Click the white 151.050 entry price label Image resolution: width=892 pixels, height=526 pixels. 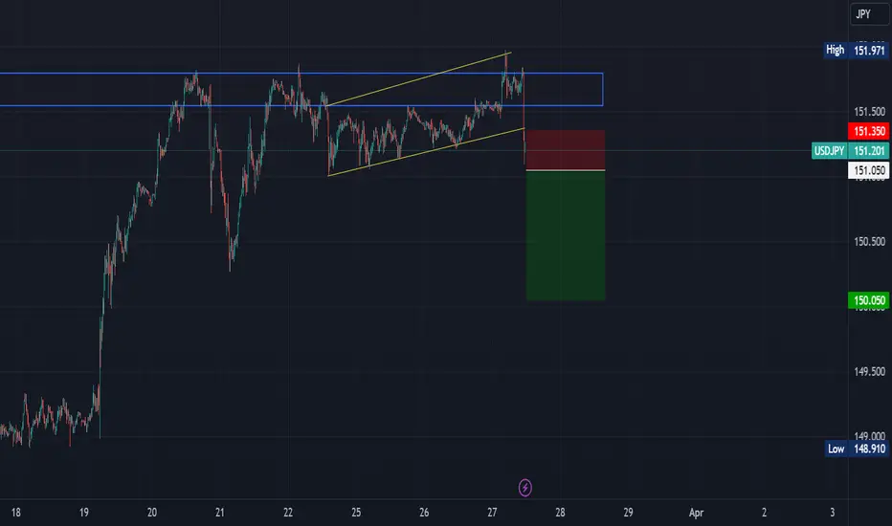[869, 170]
